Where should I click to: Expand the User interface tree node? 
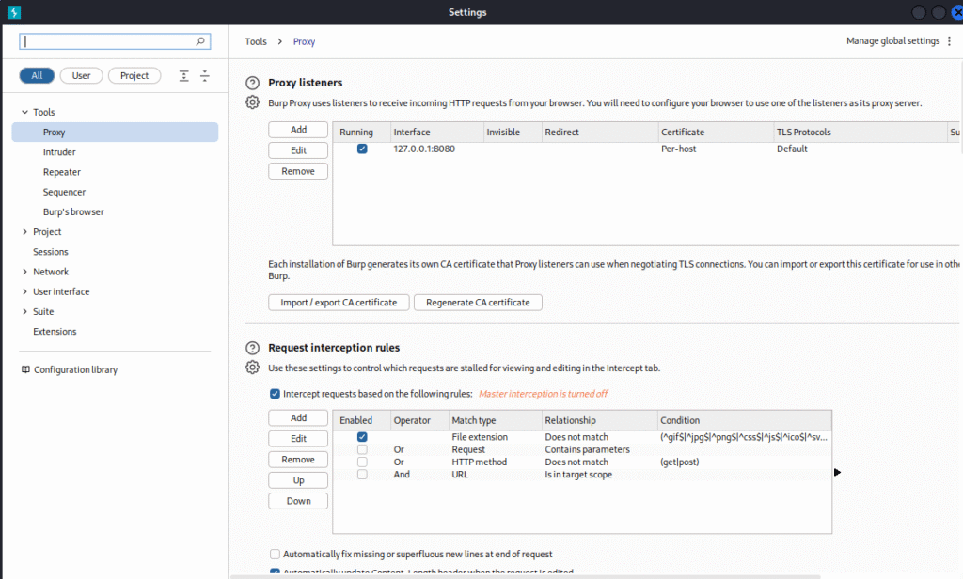(24, 291)
